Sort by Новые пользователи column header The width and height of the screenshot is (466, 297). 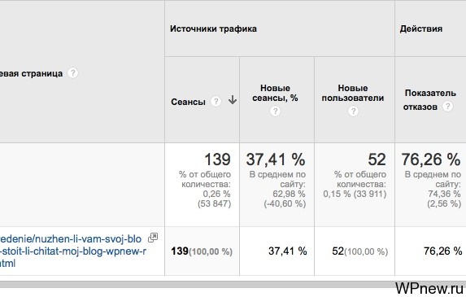pos(353,93)
